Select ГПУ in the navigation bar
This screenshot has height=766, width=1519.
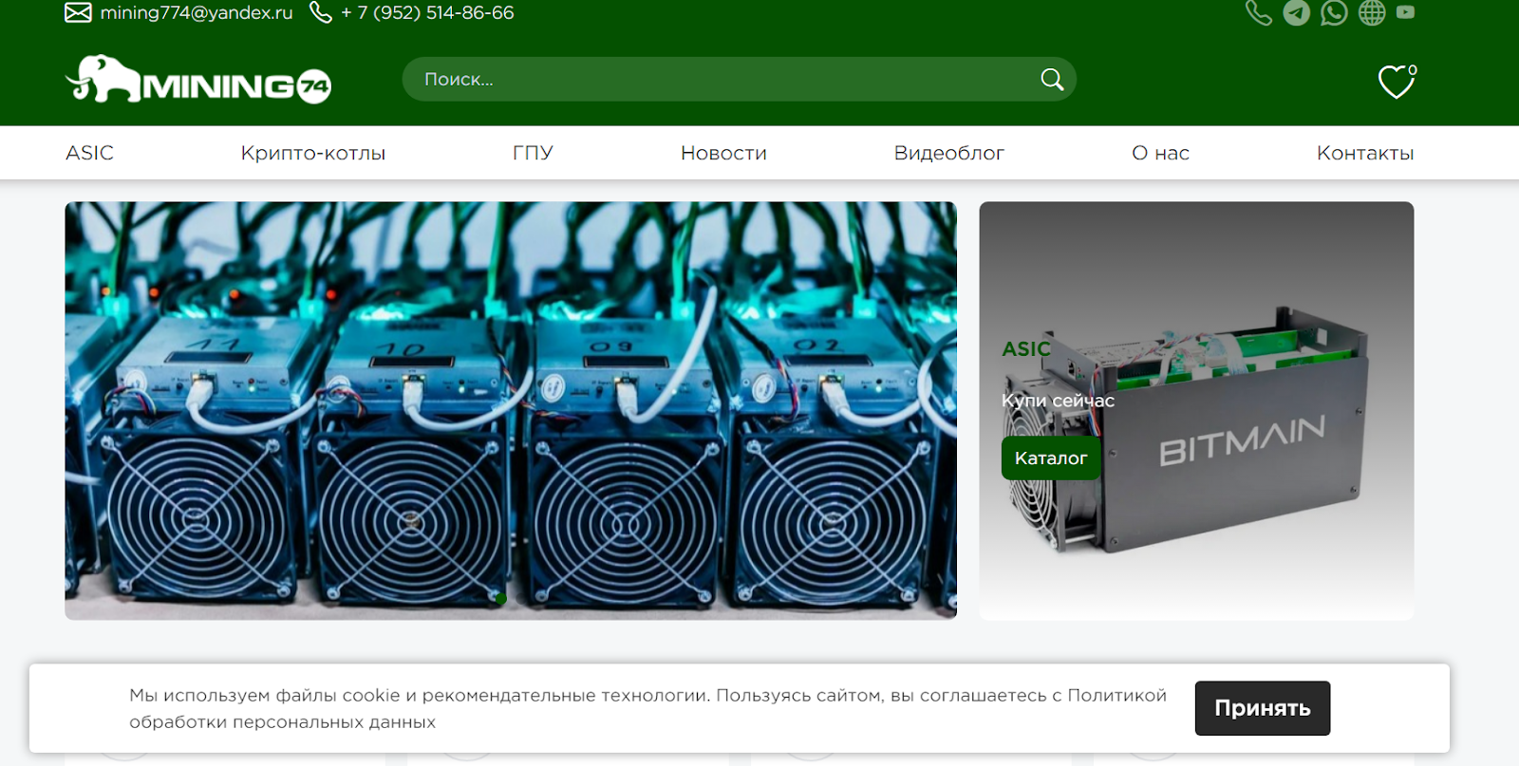533,153
